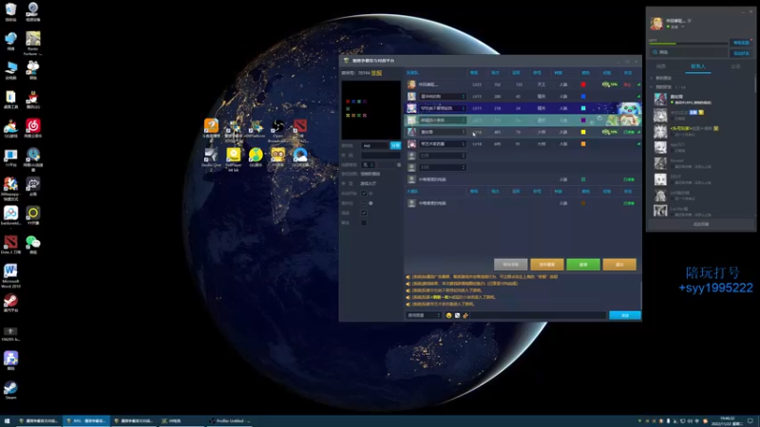Toggle the upper checked checkbox in room settings
The height and width of the screenshot is (427, 760).
364,194
